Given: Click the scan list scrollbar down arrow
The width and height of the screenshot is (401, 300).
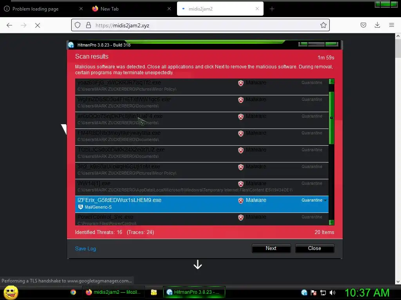Looking at the screenshot, I should click(331, 222).
